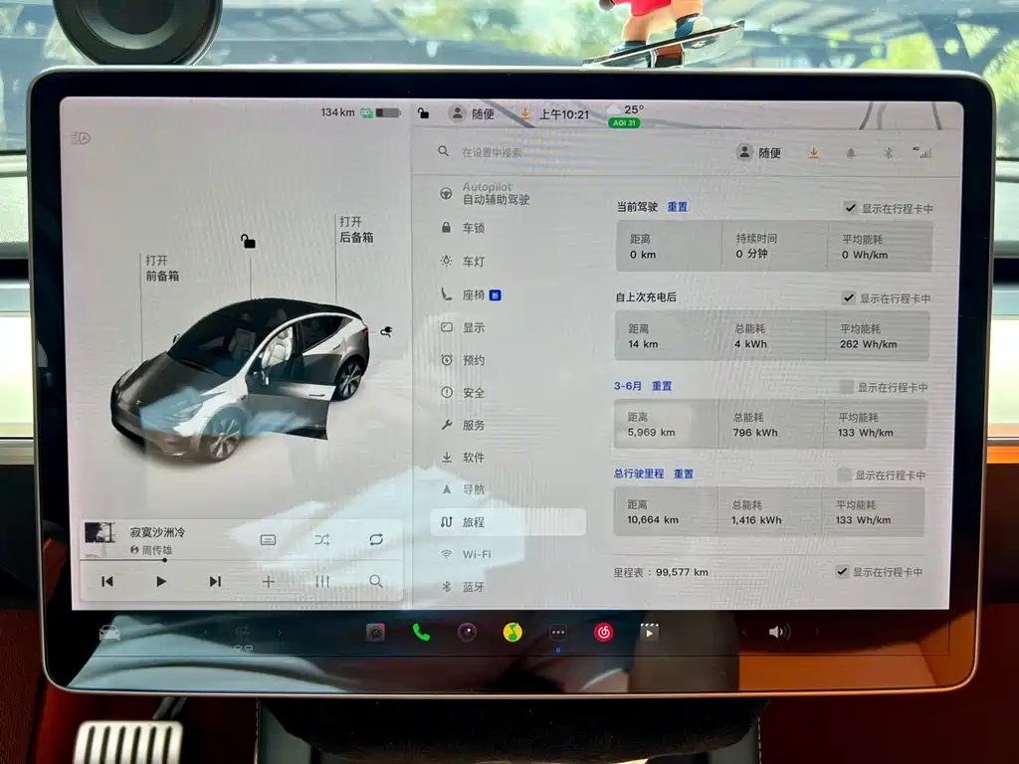Viewport: 1019px width, 764px height.
Task: Open the 座椅 seats settings
Action: pyautogui.click(x=472, y=294)
